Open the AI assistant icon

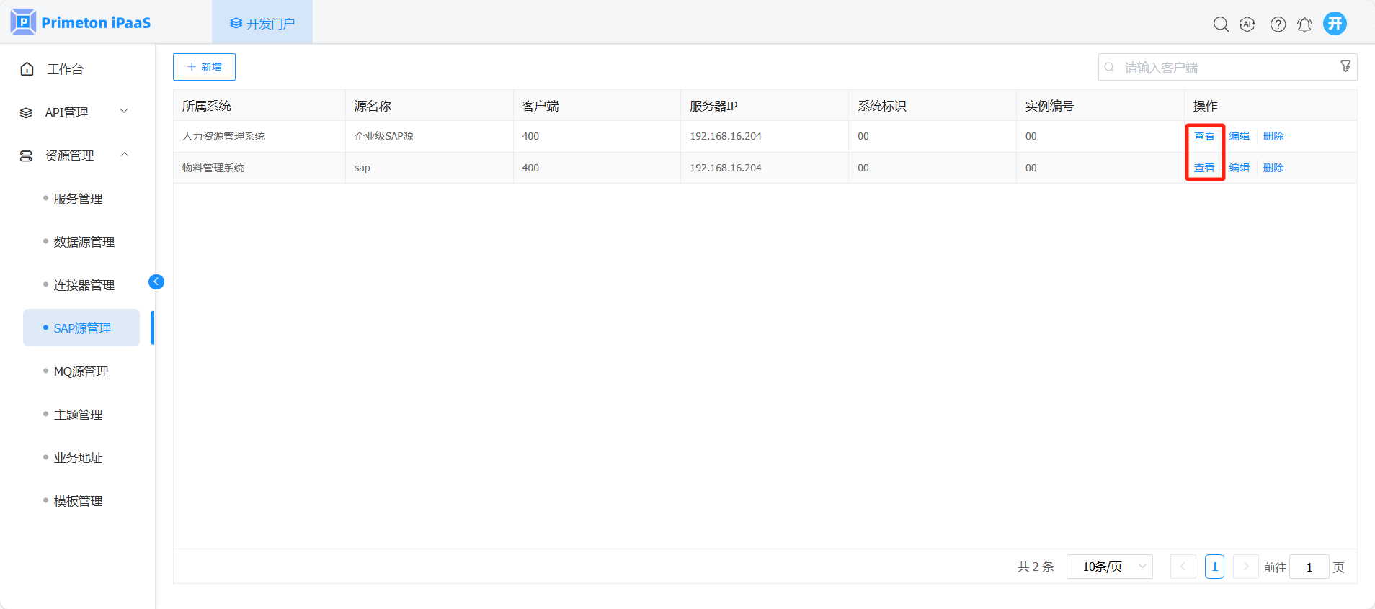(1247, 24)
